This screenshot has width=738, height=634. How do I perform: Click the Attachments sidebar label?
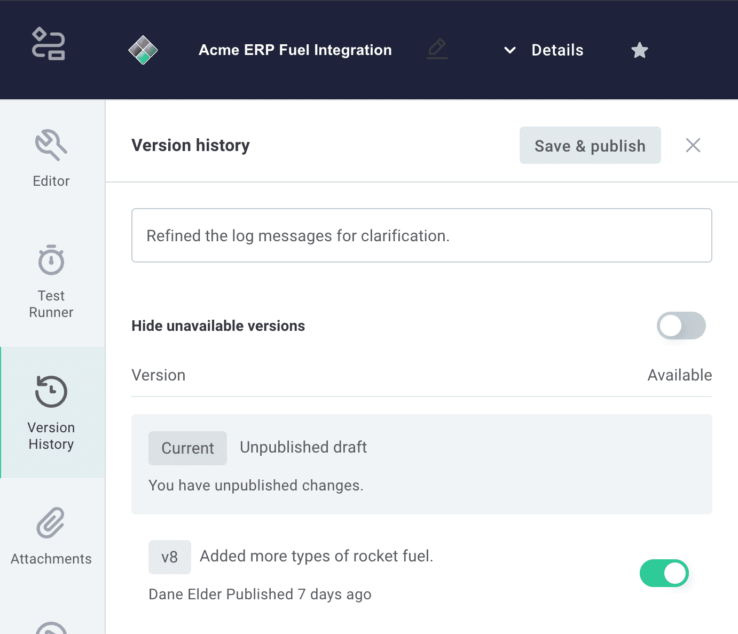point(51,559)
